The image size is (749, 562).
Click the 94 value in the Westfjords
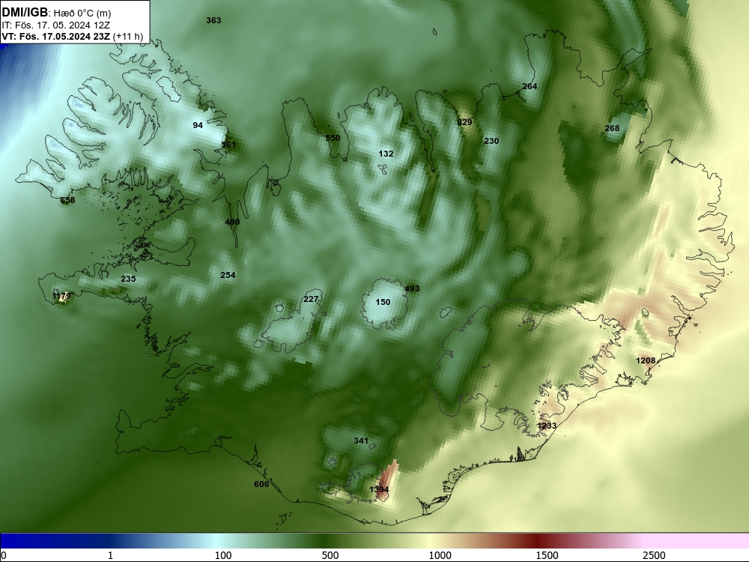[x=198, y=125]
